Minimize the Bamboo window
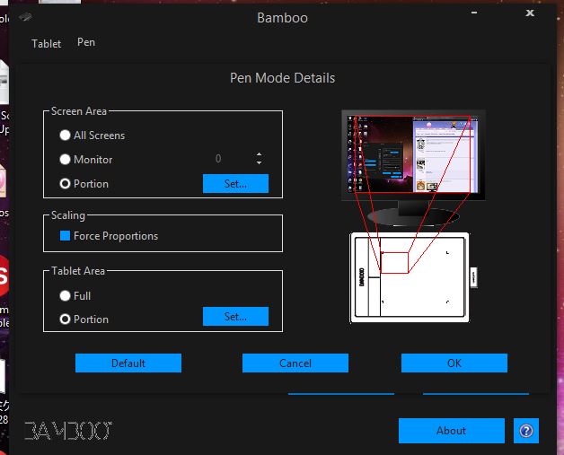This screenshot has width=564, height=455. click(474, 13)
